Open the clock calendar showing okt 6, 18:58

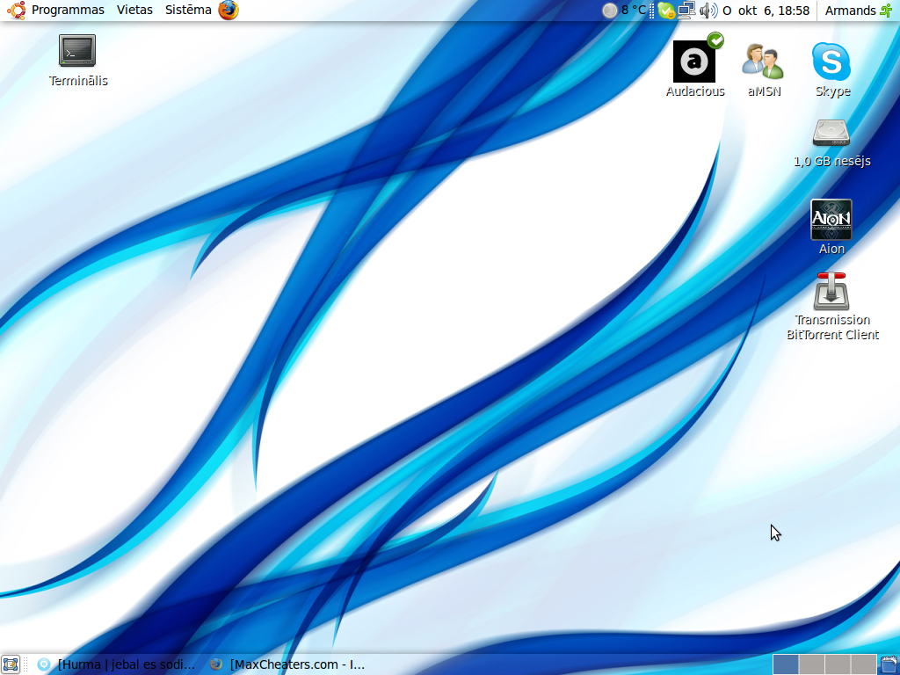point(766,11)
